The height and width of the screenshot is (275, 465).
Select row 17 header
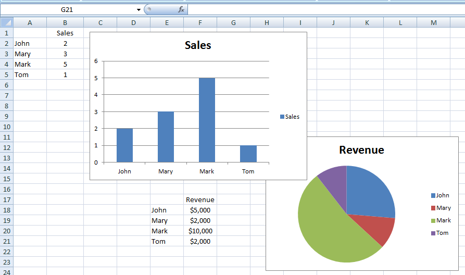pos(7,199)
